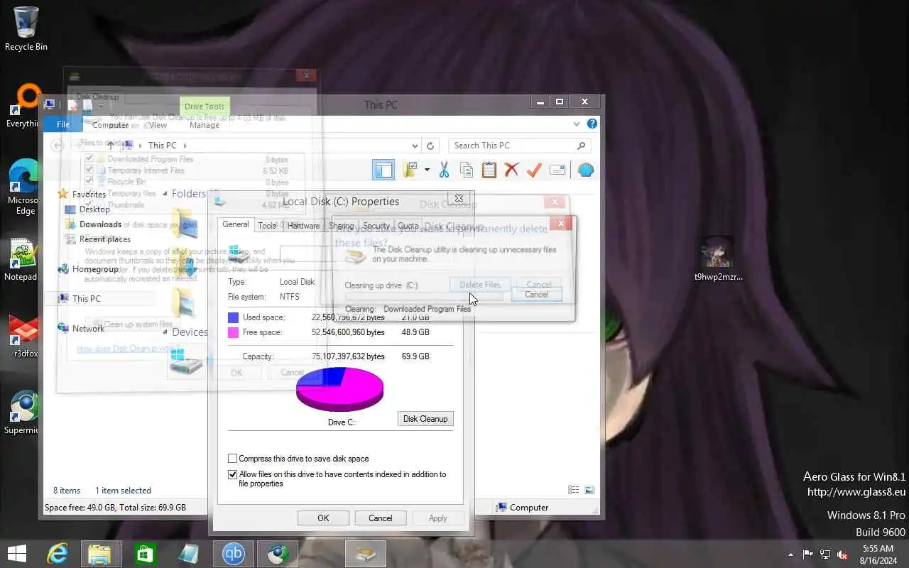
Task: Click the scissors Cut icon
Action: (x=444, y=170)
